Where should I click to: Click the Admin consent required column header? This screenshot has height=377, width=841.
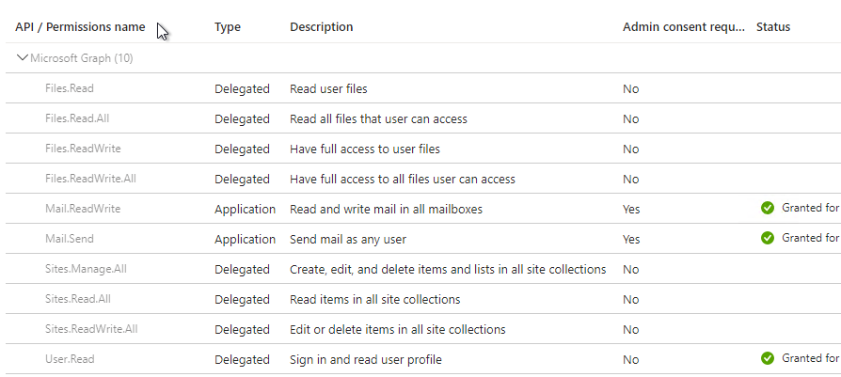[683, 27]
